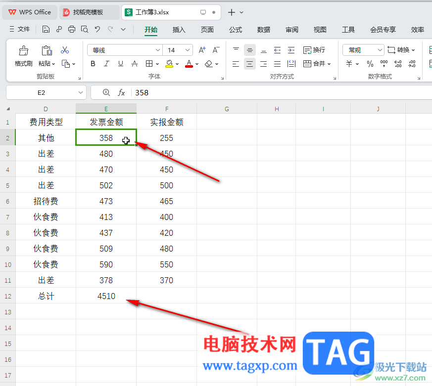Click the Merge cells (合并) icon

[x=307, y=64]
